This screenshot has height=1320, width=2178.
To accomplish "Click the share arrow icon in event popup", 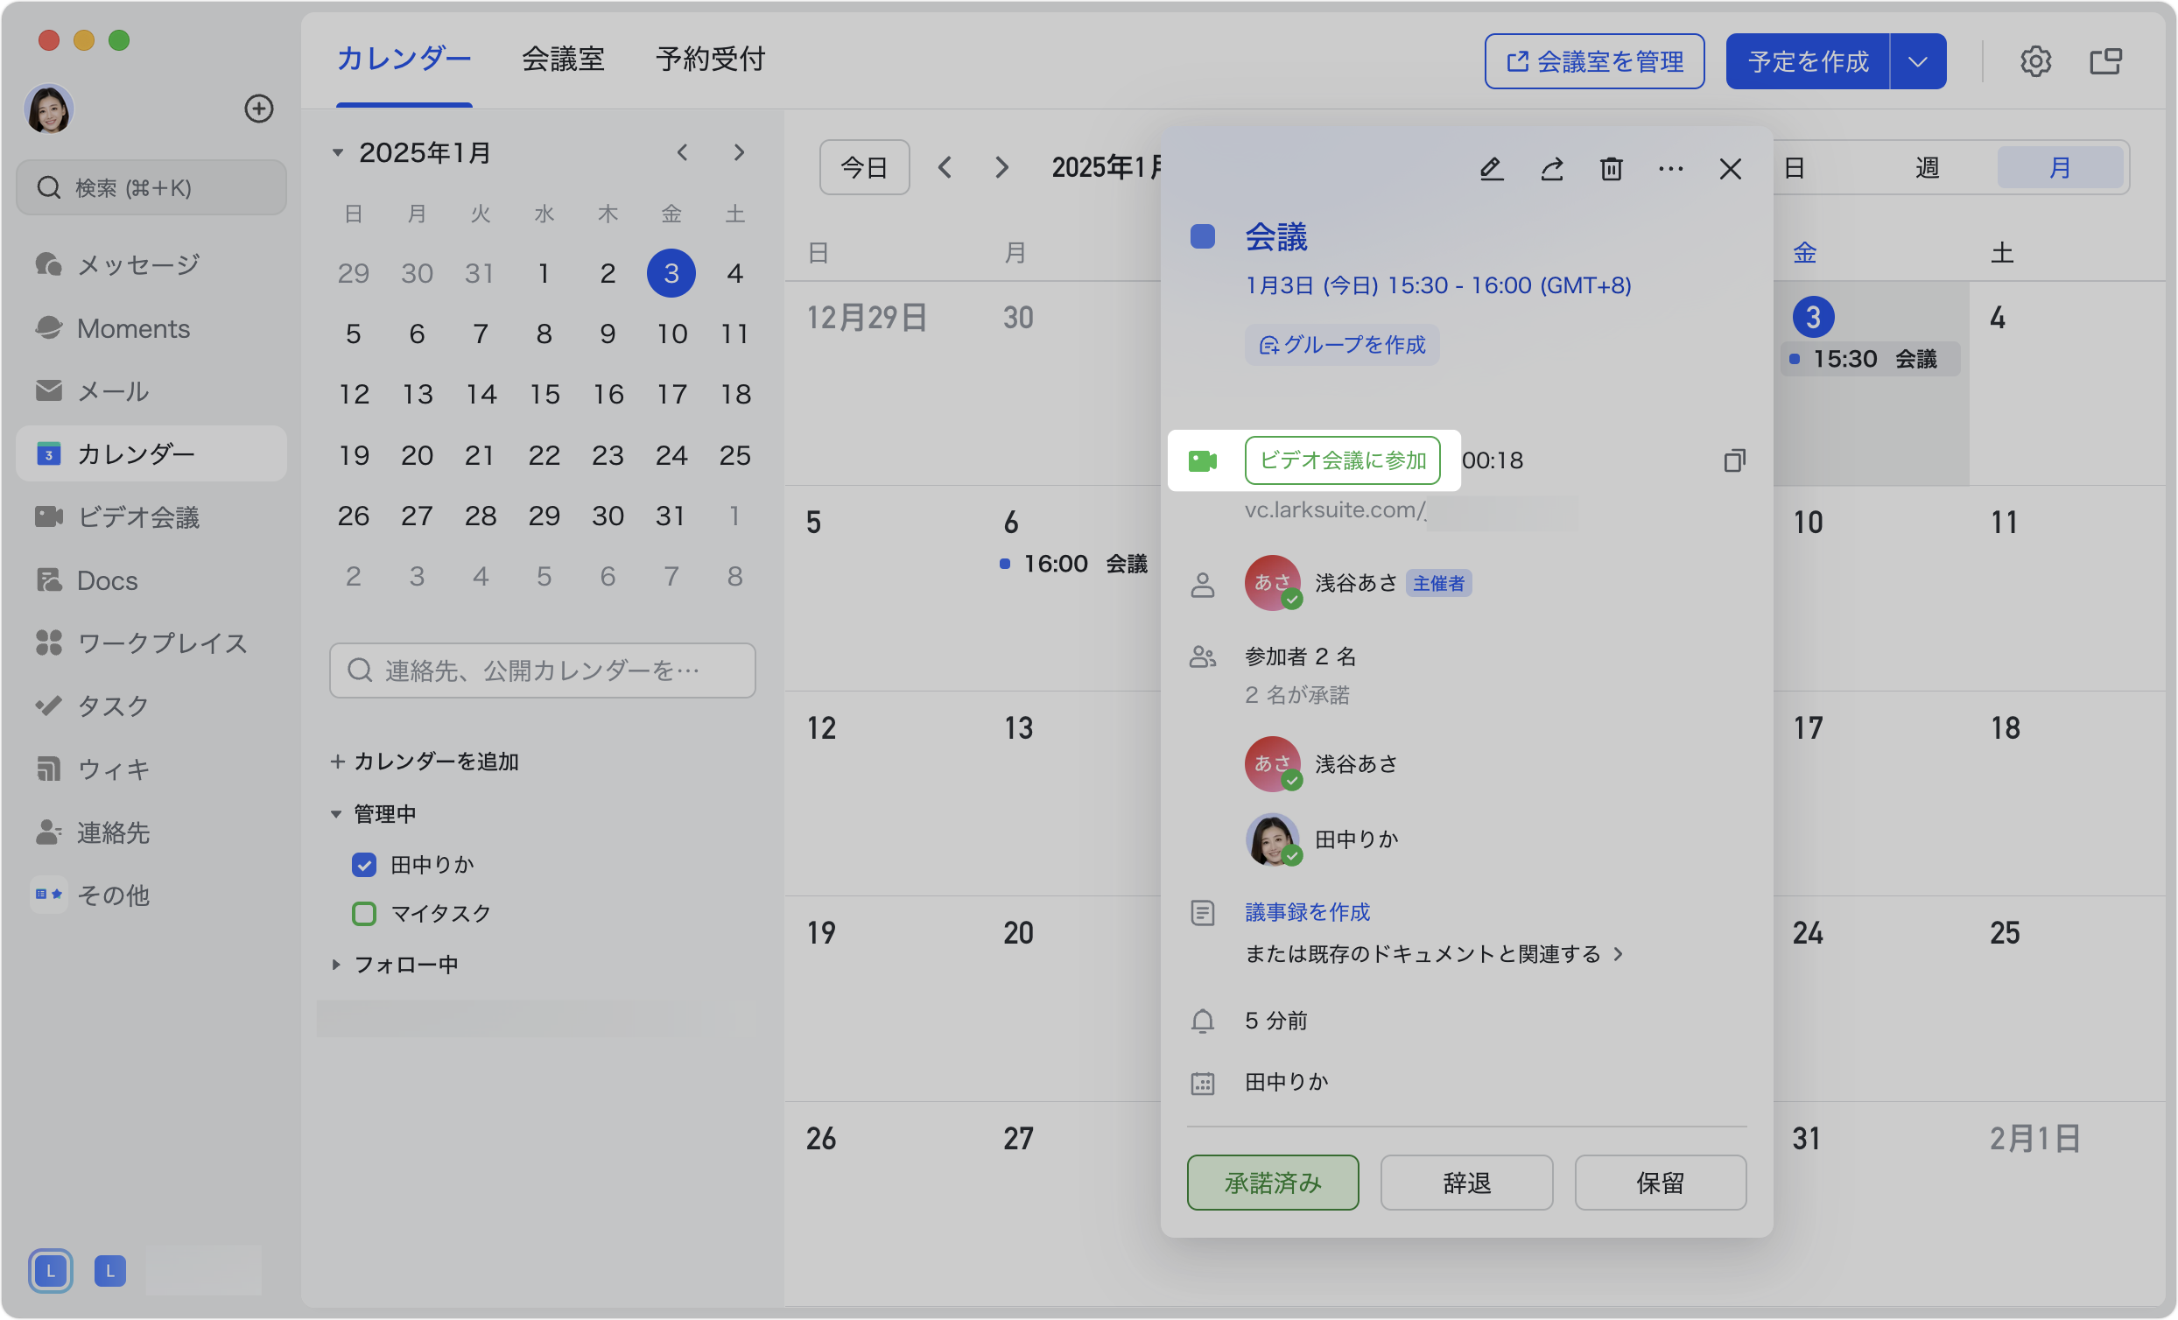I will point(1551,168).
